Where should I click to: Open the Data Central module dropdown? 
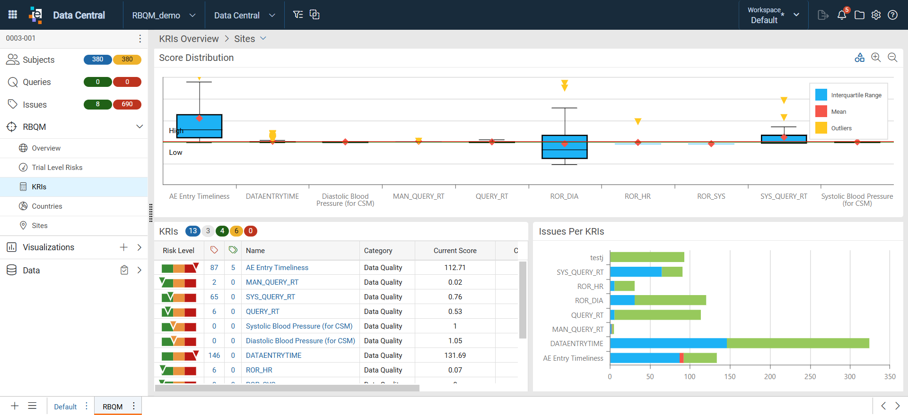click(x=244, y=15)
